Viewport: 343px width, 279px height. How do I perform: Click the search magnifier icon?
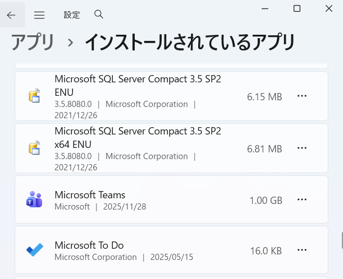point(99,15)
